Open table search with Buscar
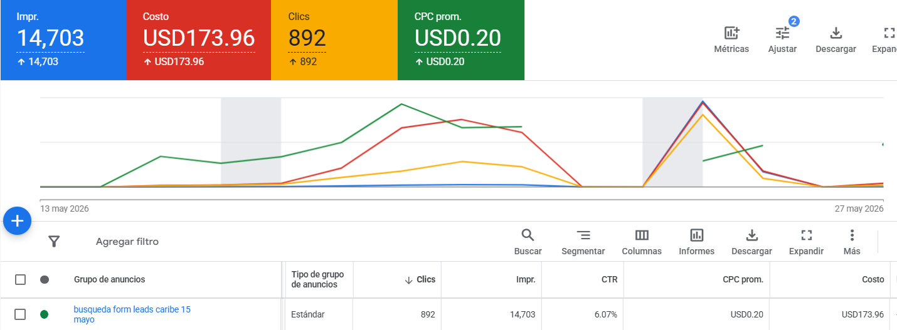The height and width of the screenshot is (330, 897). [x=528, y=242]
